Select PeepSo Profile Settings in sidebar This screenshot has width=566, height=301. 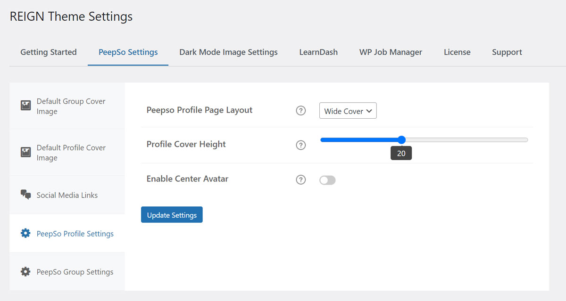click(x=67, y=234)
